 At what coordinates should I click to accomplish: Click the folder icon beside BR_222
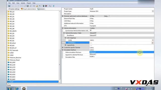[x=9, y=12]
